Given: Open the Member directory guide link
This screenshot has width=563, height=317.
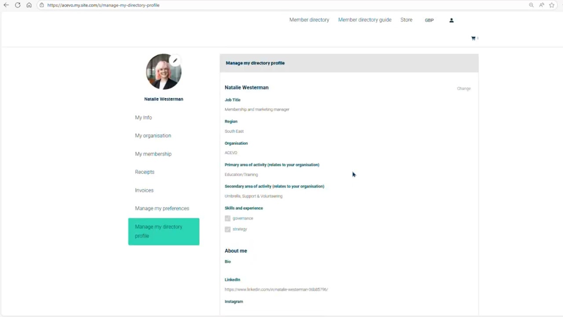Looking at the screenshot, I should coord(365,20).
